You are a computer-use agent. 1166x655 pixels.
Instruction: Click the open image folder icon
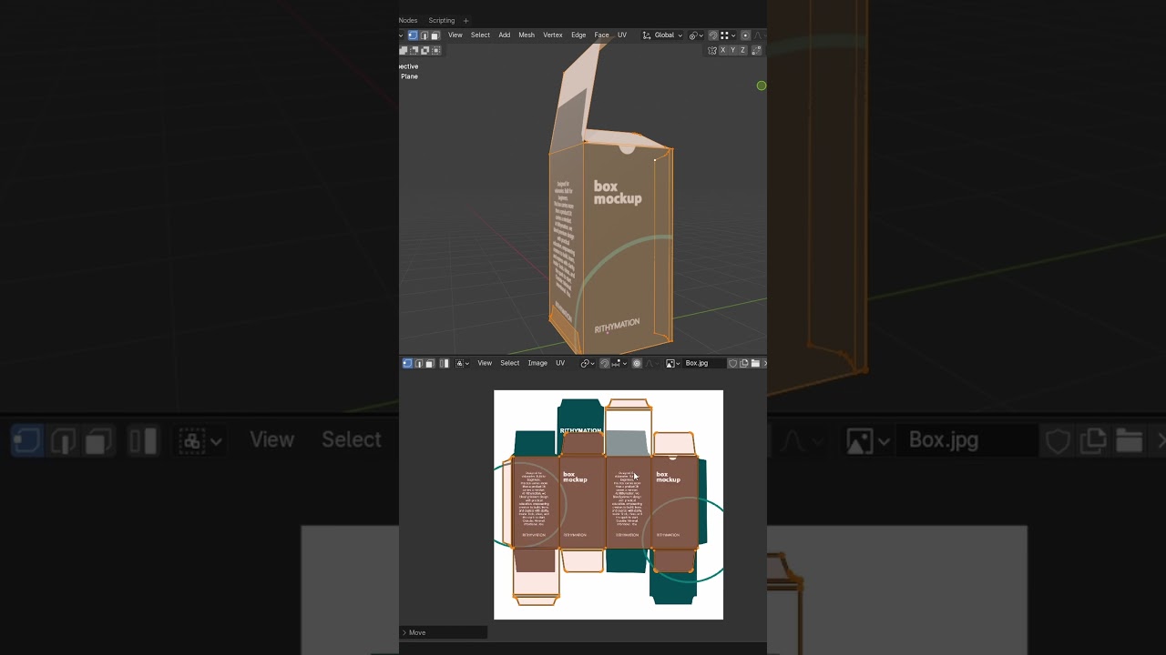pyautogui.click(x=755, y=363)
